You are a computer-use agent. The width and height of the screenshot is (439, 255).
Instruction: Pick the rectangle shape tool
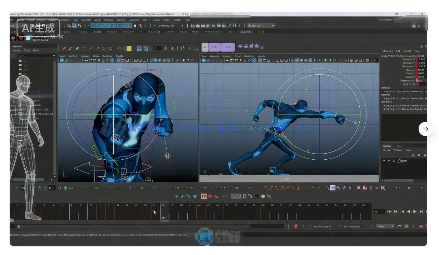[110, 48]
